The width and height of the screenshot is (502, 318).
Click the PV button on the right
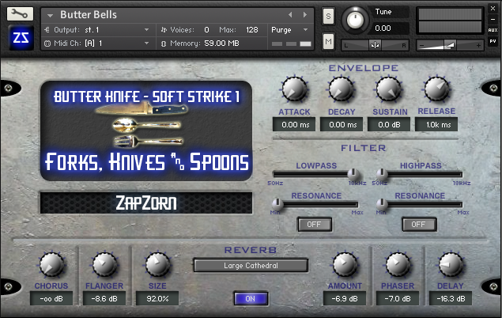(493, 41)
